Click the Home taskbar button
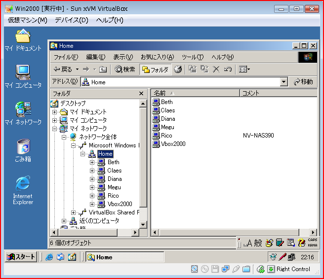 125,257
